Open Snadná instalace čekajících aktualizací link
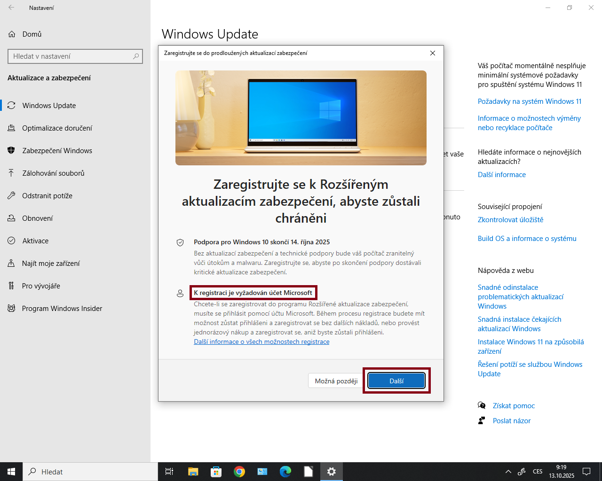Viewport: 602px width, 481px height. click(x=519, y=324)
